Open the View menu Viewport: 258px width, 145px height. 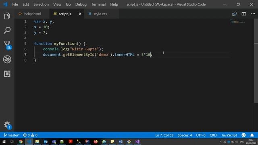pyautogui.click(x=57, y=4)
